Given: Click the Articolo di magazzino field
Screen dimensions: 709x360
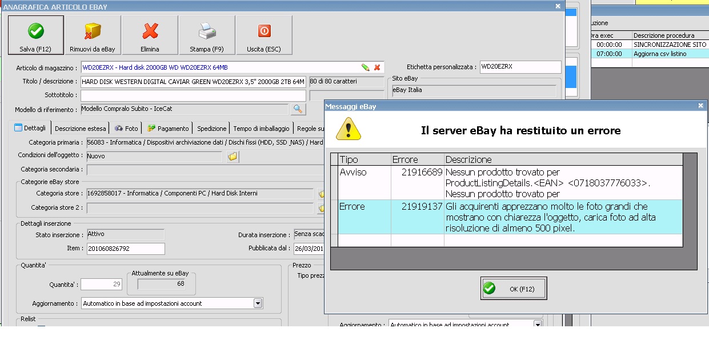Looking at the screenshot, I should [232, 67].
